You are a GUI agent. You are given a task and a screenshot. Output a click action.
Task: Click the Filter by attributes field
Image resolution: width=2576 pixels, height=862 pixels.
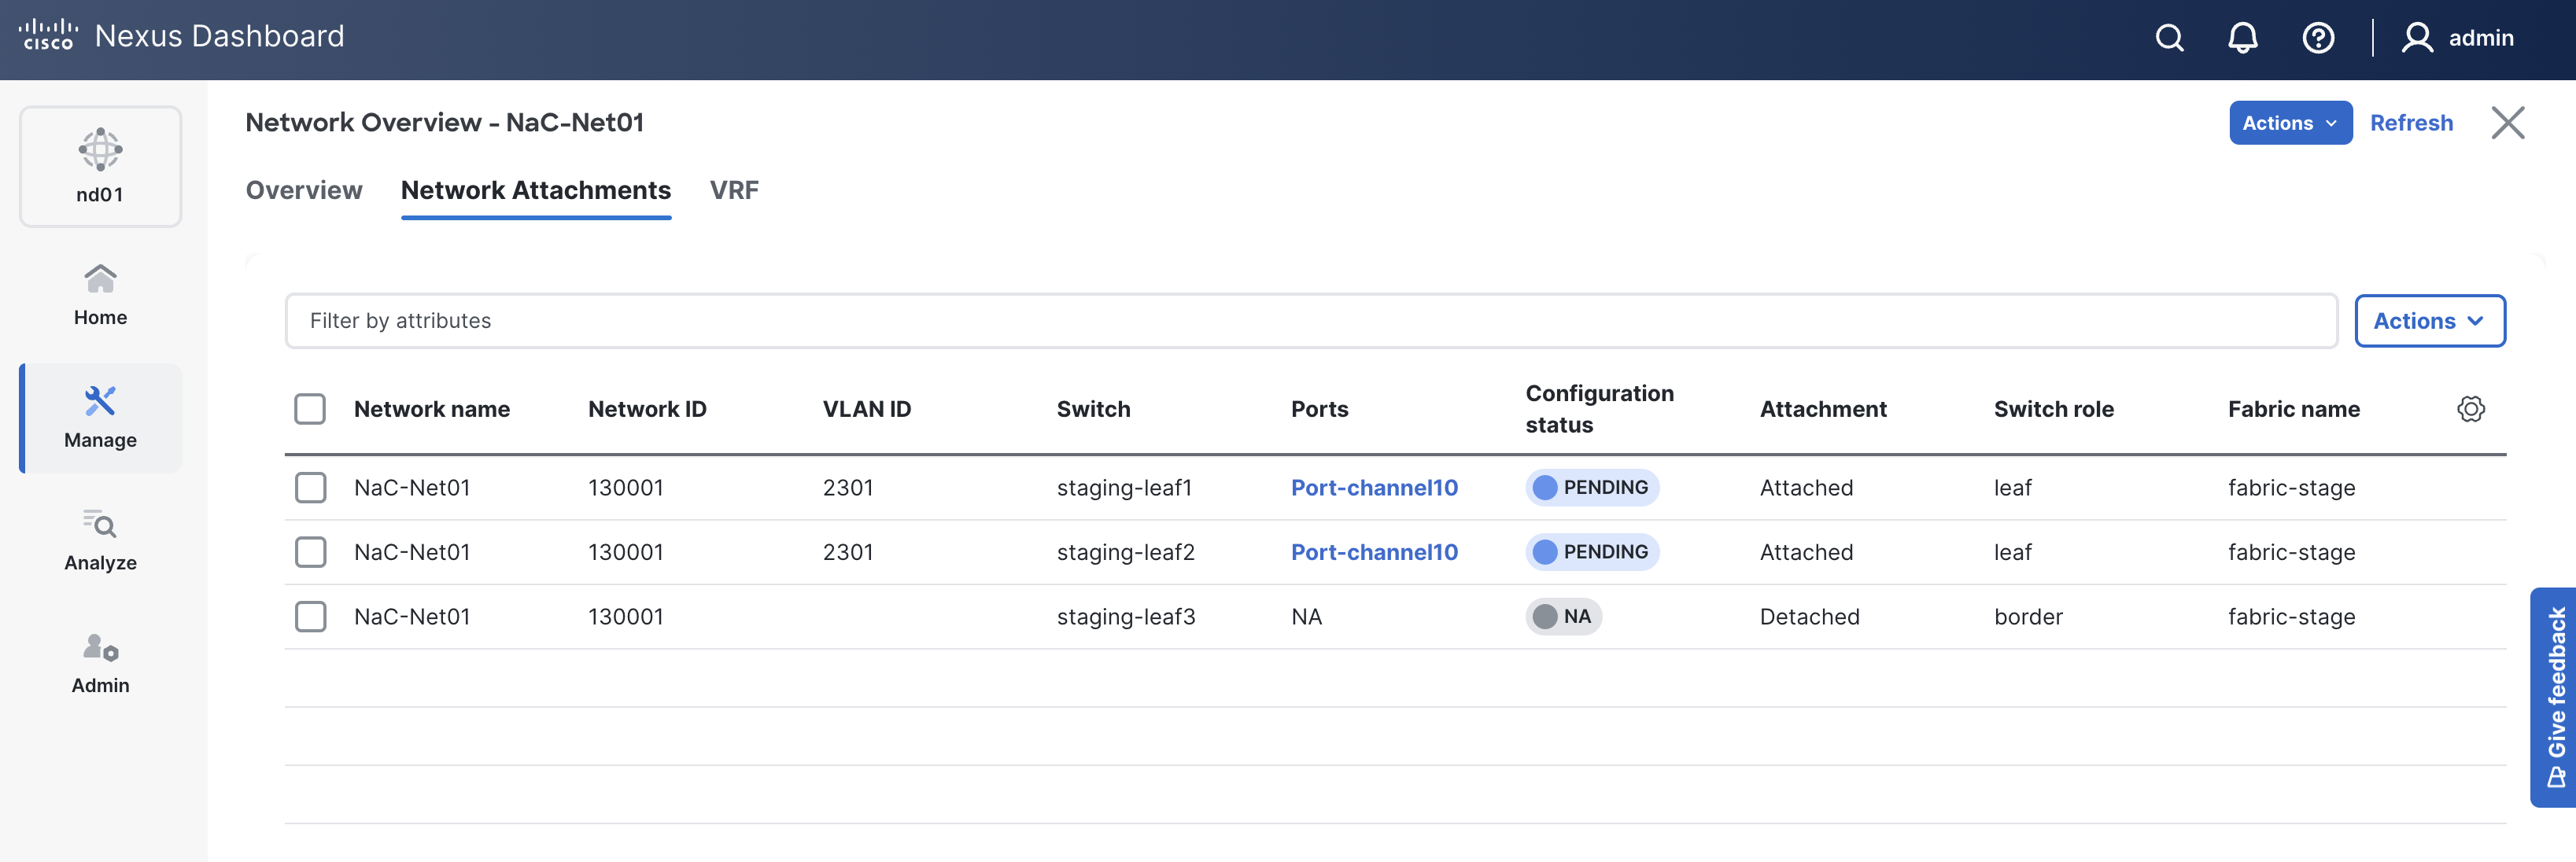tap(1310, 321)
